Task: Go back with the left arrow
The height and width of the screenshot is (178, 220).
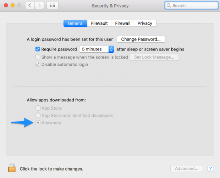Action: tap(30, 6)
